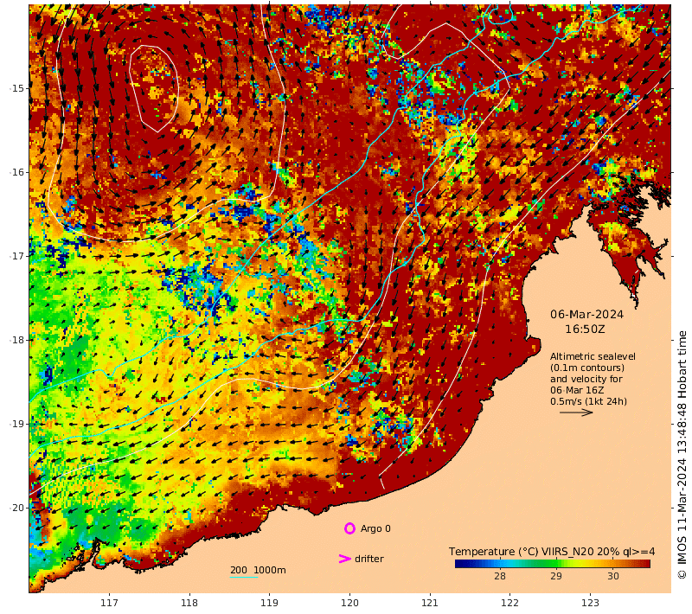Click the '0.5m/s (1kt 24h)' scale text

[588, 401]
